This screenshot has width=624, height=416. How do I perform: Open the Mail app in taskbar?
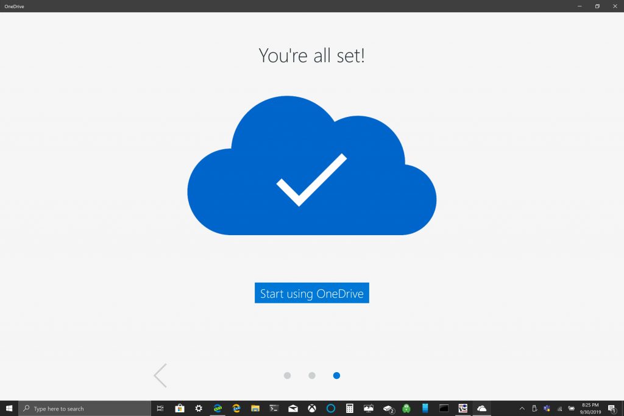coord(293,409)
